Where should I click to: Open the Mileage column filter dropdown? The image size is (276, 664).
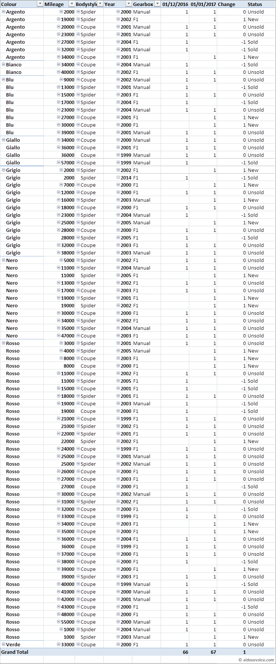[71, 4]
